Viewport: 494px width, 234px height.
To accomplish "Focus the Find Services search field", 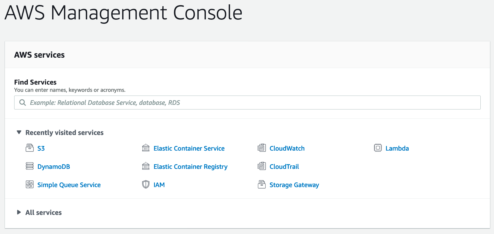I will (x=252, y=103).
